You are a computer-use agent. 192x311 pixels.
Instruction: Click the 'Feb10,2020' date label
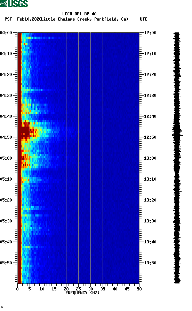coord(29,19)
